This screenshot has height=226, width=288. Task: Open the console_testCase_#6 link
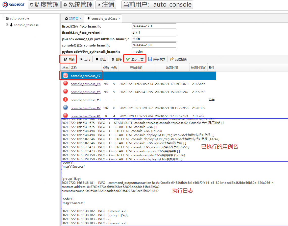86,84
